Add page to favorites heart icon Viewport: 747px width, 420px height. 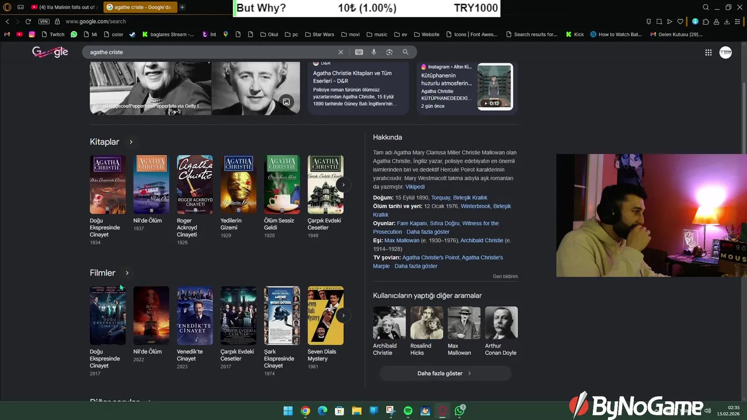pos(680,22)
